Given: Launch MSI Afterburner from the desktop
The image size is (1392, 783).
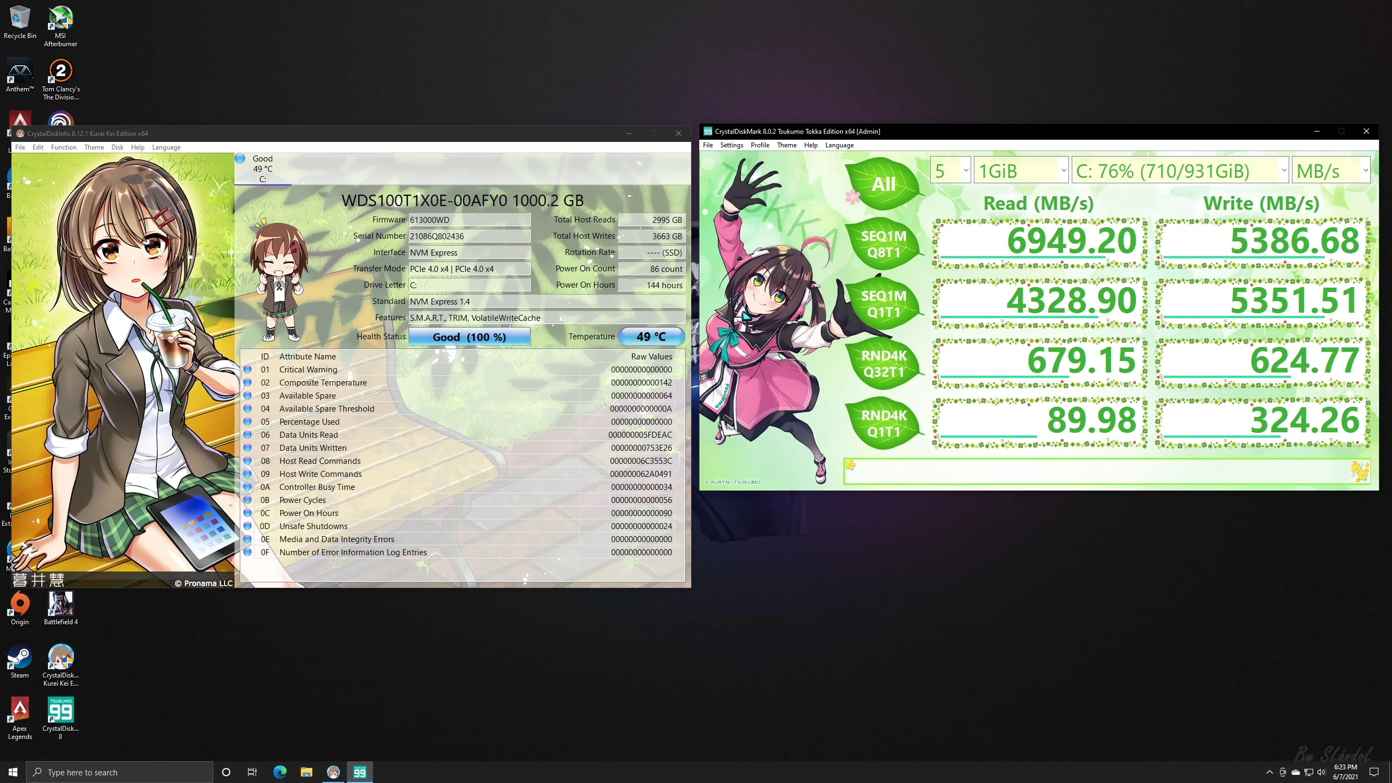Looking at the screenshot, I should (x=60, y=26).
